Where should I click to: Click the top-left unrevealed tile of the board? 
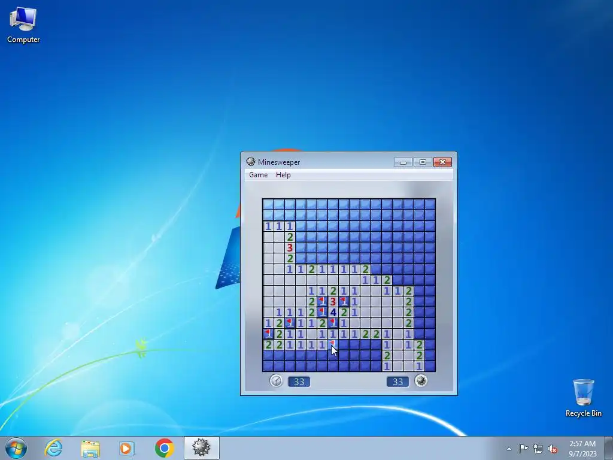[268, 204]
